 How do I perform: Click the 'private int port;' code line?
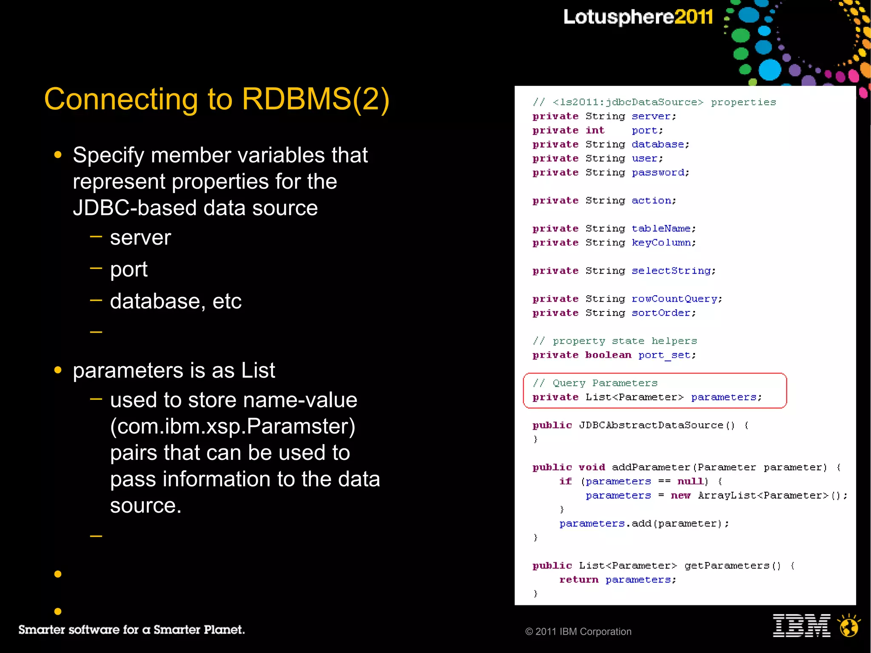coord(598,130)
